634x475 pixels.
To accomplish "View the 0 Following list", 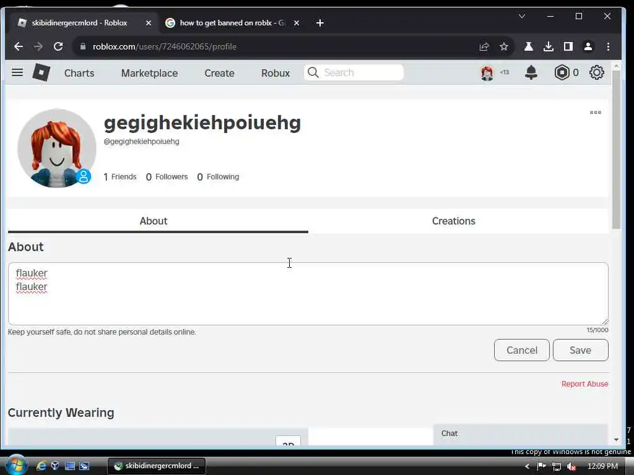I will point(218,177).
